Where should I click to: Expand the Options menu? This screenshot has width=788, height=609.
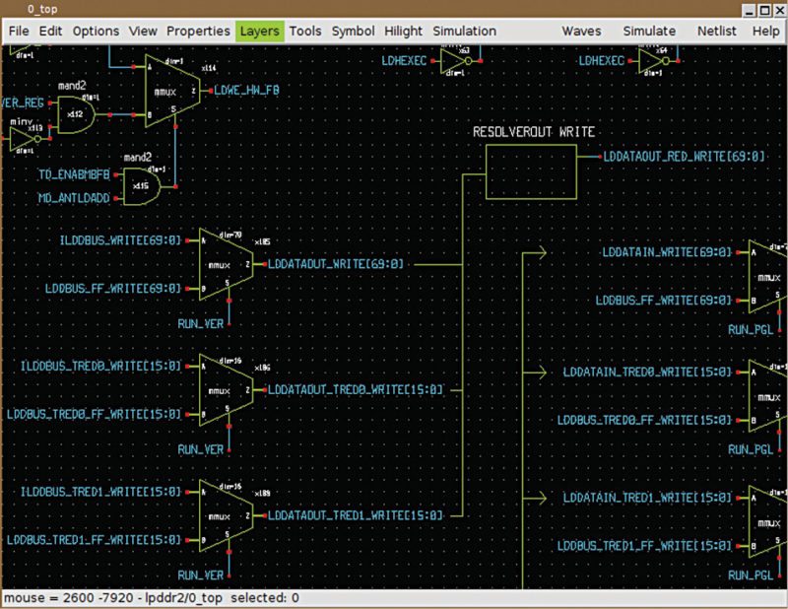pos(96,31)
